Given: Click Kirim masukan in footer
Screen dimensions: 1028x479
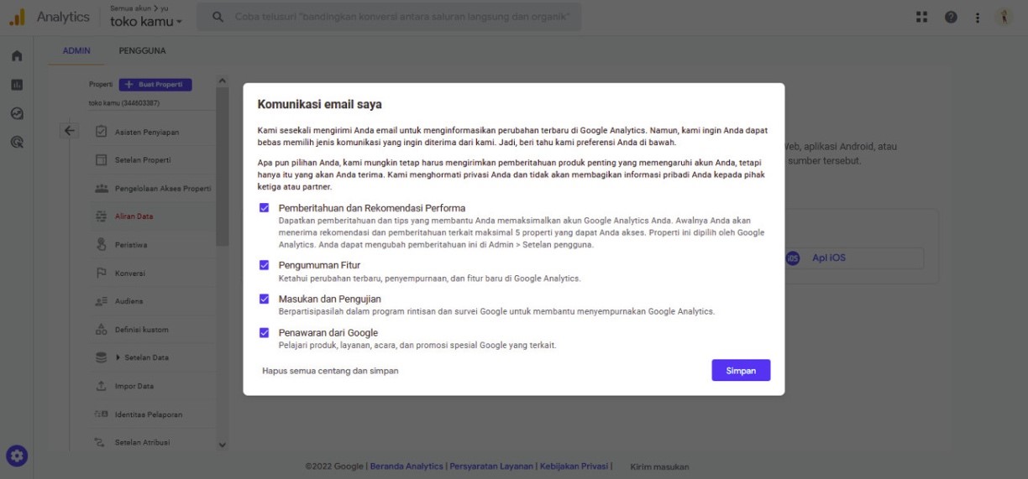Looking at the screenshot, I should (659, 466).
